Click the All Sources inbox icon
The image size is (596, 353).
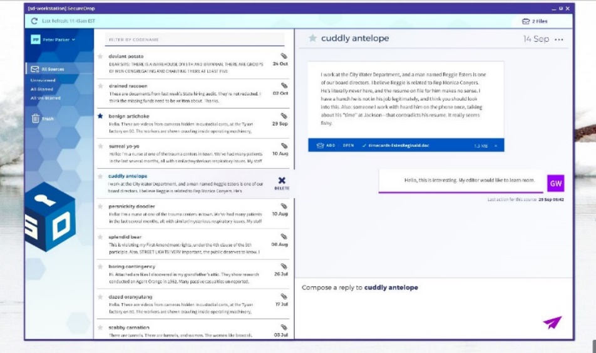tap(35, 69)
